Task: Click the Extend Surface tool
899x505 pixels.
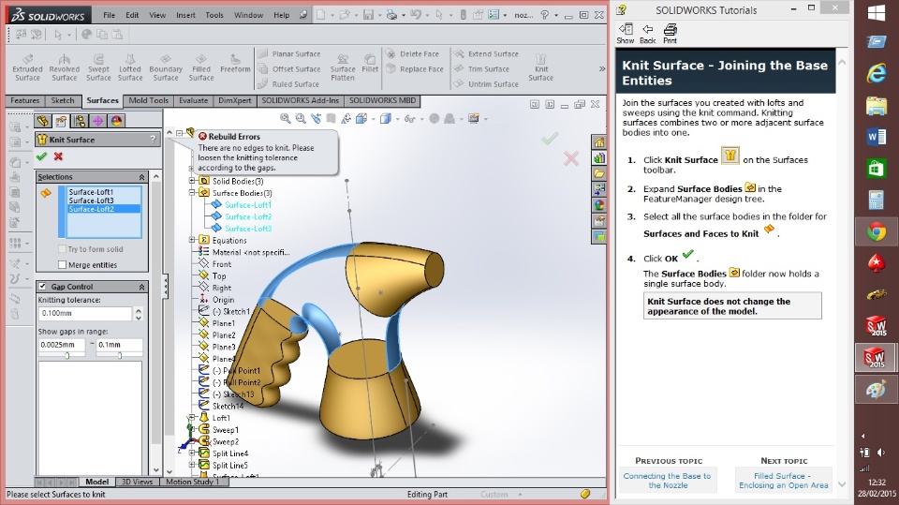Action: coord(486,54)
